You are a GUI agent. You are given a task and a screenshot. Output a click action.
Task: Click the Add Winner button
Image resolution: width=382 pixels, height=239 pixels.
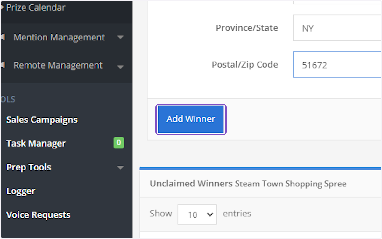point(191,119)
